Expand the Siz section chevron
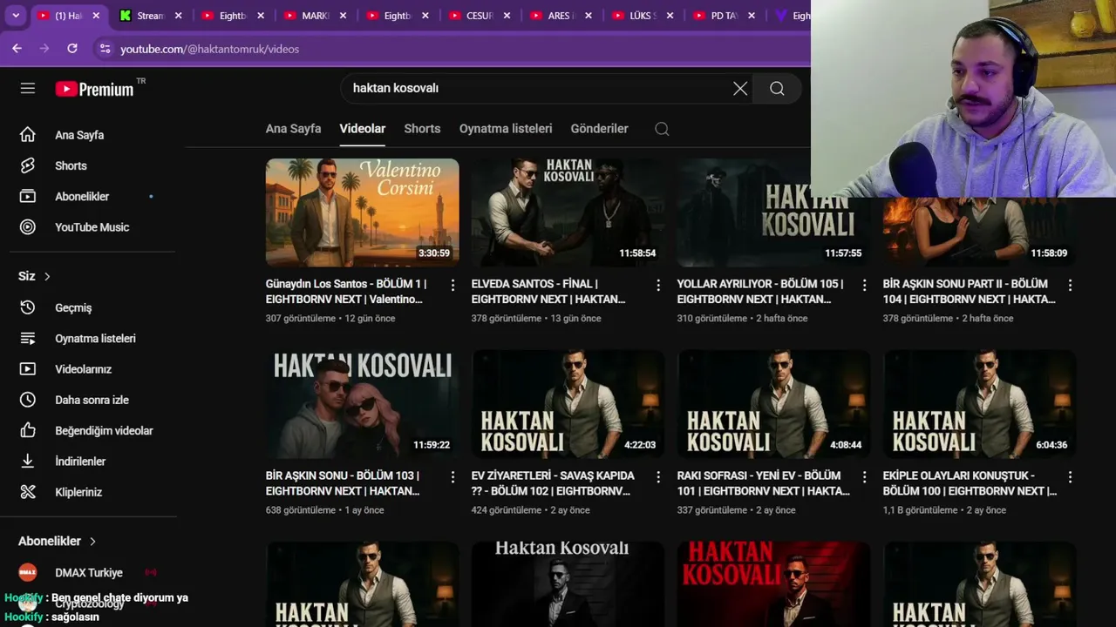Viewport: 1116px width, 627px height. click(47, 276)
